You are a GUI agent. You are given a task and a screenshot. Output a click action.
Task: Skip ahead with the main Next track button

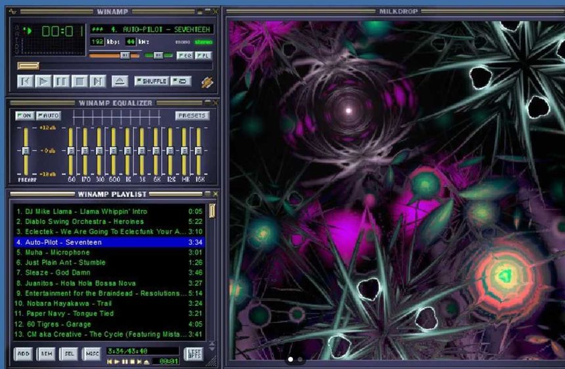(98, 81)
